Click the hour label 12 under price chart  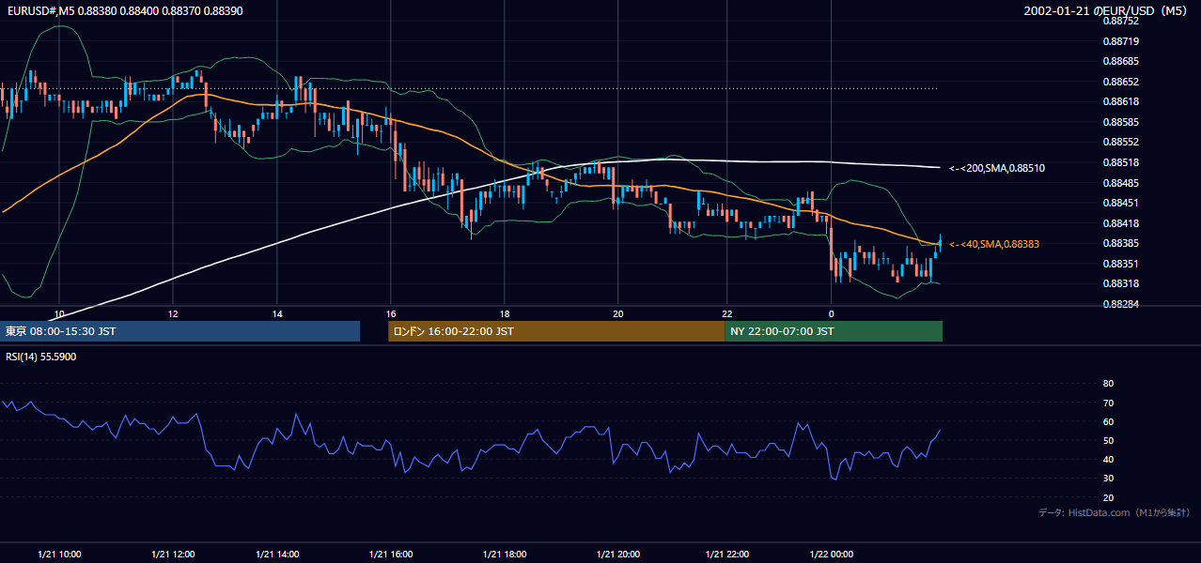[173, 313]
